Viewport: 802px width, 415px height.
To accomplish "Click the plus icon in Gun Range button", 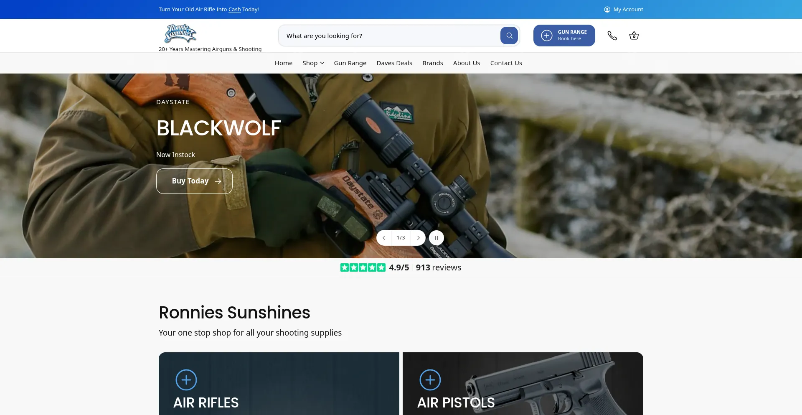I will pos(547,36).
